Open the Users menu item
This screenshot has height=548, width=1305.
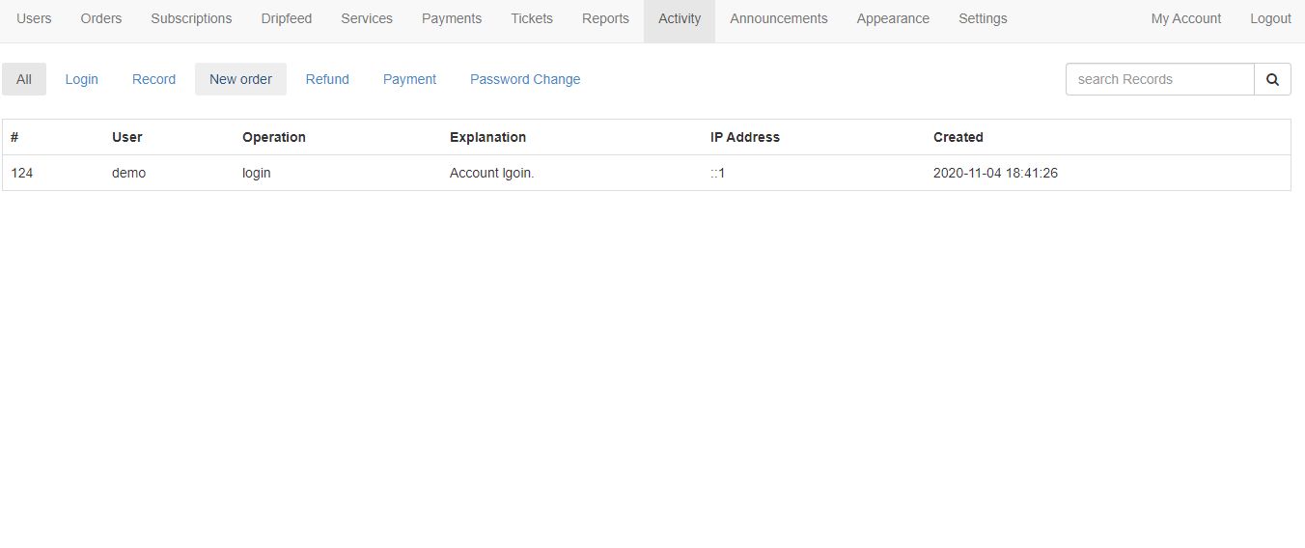click(34, 18)
